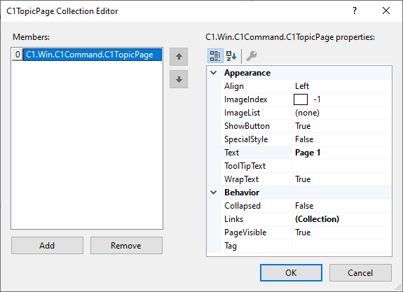Viewport: 403px width, 292px height.
Task: Click the (none) ImageList value
Action: pos(307,113)
